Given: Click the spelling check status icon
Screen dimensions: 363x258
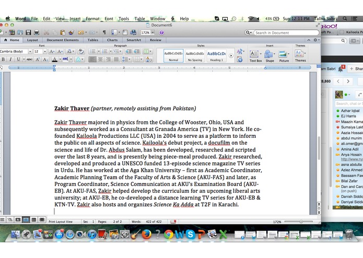Looking at the screenshot, I should click(173, 221).
